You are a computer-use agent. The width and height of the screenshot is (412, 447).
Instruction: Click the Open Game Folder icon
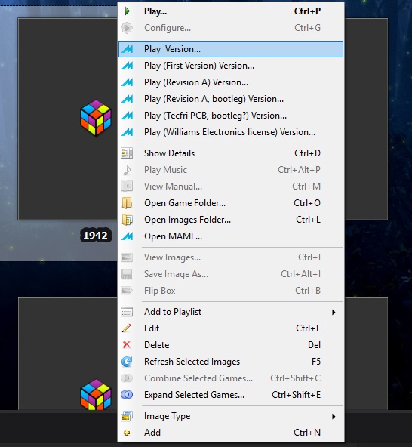(127, 203)
